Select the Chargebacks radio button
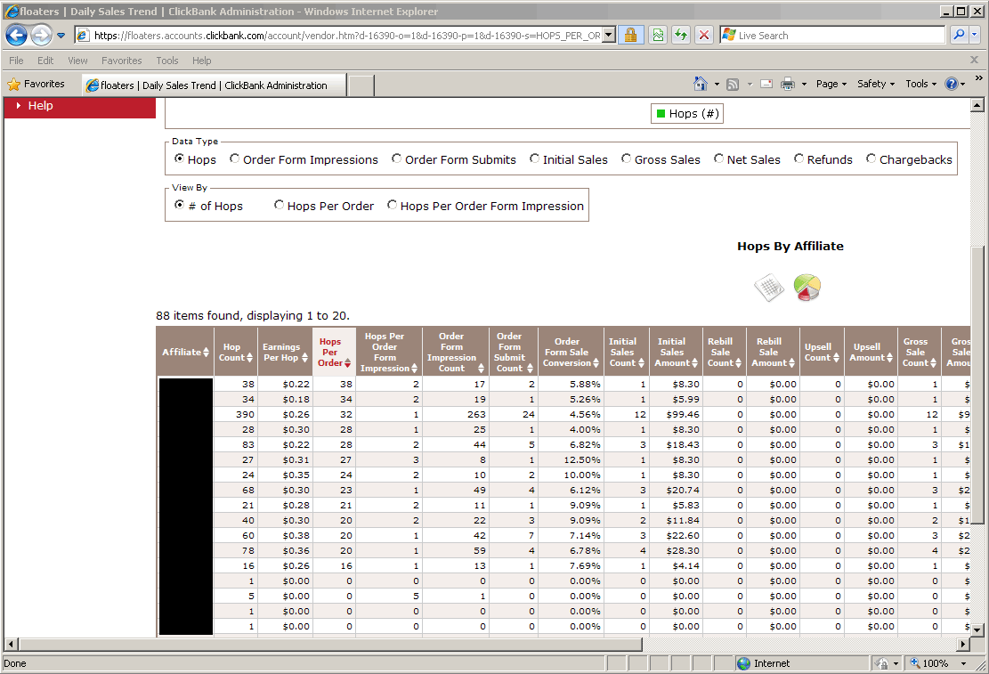Viewport: 989px width, 674px height. click(871, 158)
